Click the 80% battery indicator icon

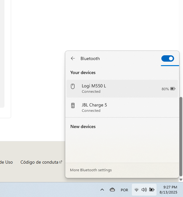click(x=173, y=89)
